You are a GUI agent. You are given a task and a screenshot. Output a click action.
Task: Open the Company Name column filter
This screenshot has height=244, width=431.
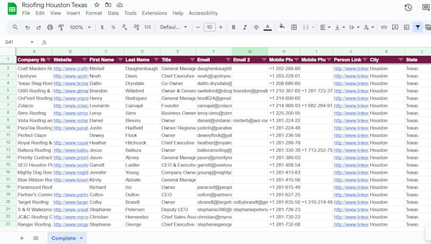coord(48,60)
